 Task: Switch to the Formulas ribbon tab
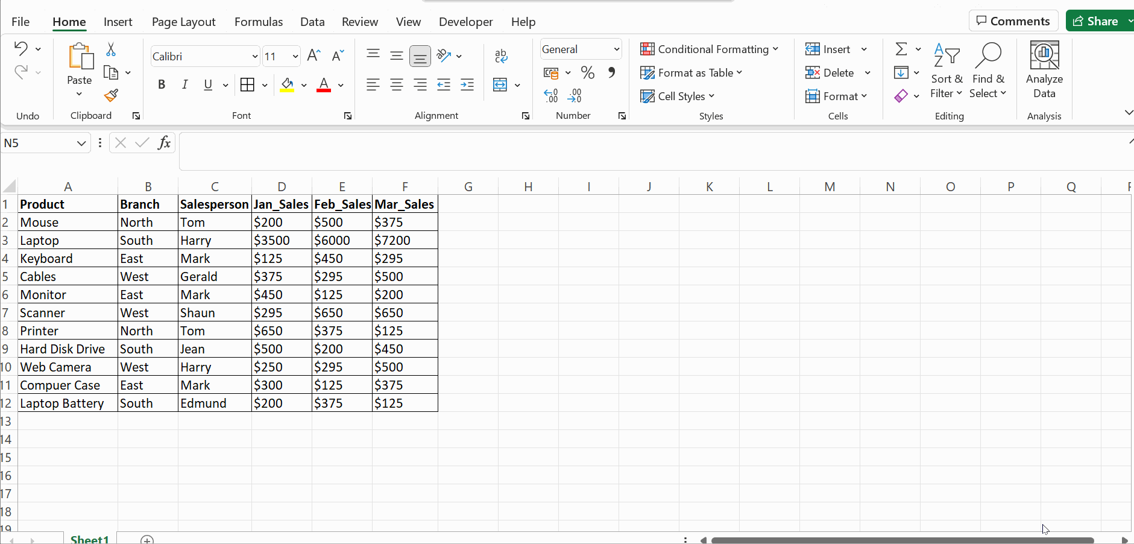[x=258, y=22]
